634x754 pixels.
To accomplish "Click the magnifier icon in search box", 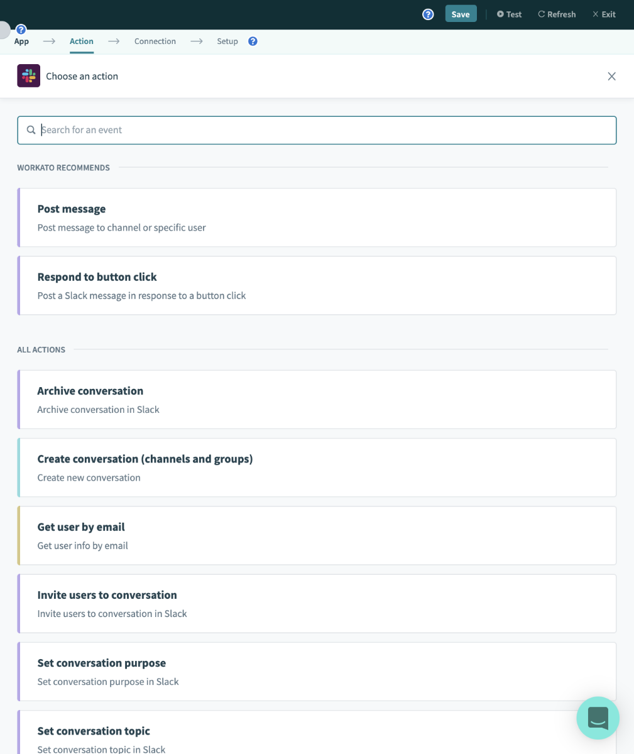I will click(x=31, y=130).
